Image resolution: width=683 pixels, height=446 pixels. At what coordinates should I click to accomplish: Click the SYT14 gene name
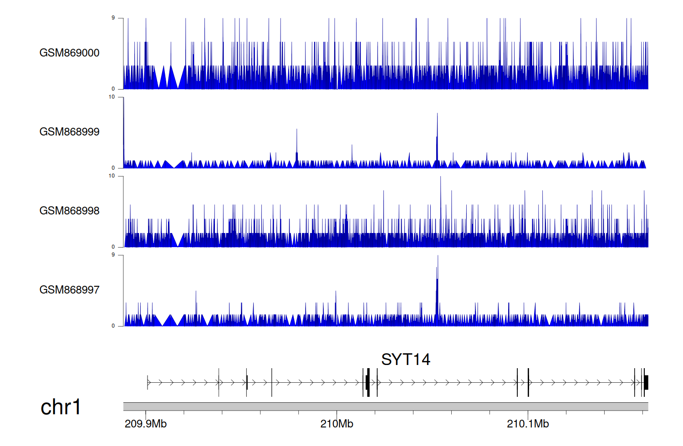pyautogui.click(x=405, y=360)
